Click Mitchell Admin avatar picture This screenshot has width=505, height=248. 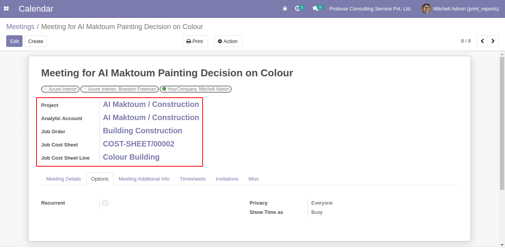click(x=427, y=9)
